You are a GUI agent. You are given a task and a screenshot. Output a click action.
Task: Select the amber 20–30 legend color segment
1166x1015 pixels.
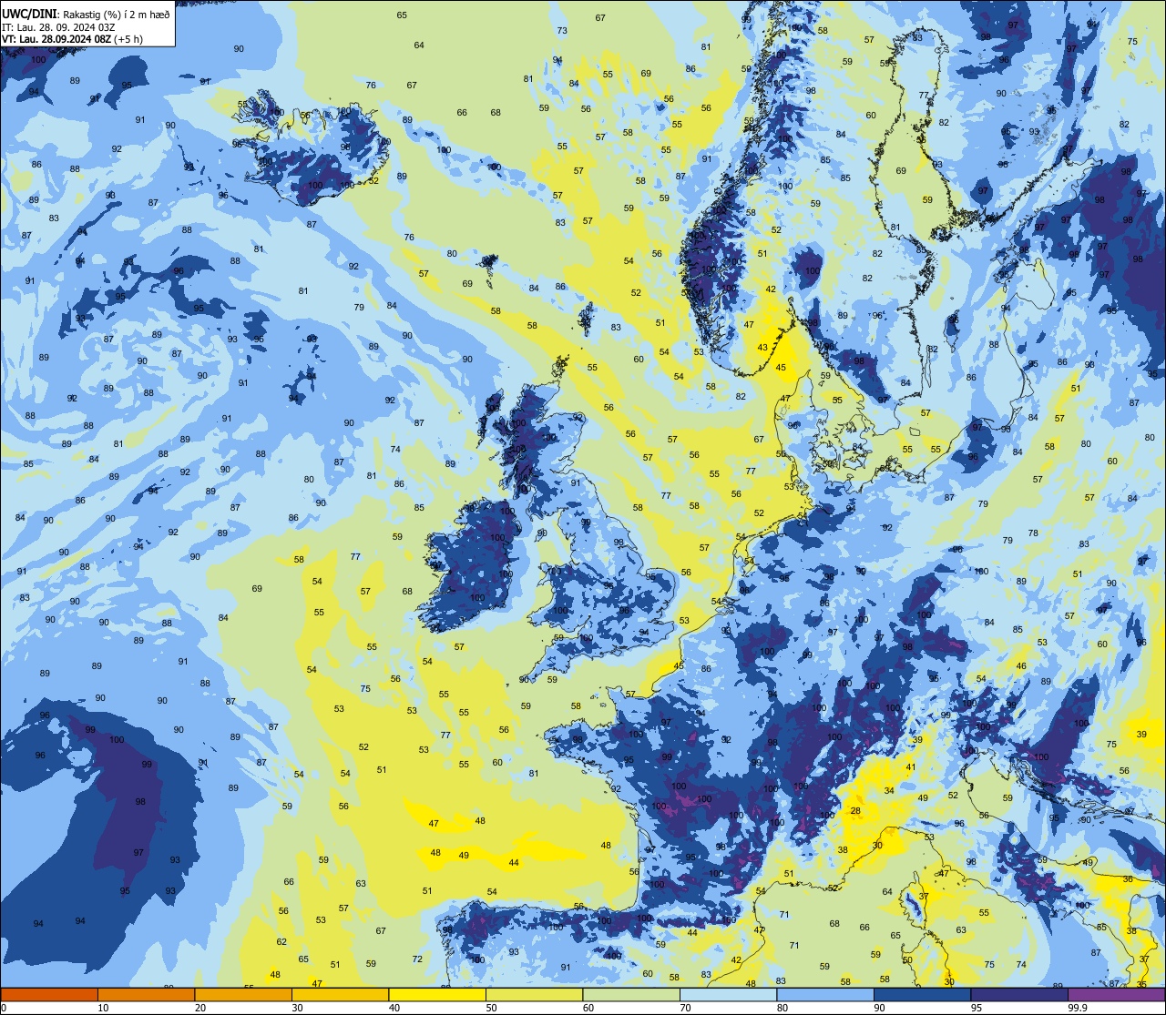[x=243, y=994]
